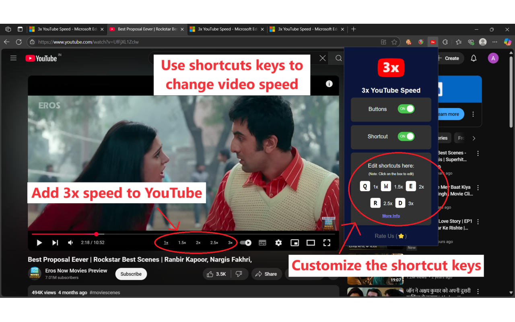Screen dimensions: 515x322
Task: Edit the D shortcut key box
Action: [400, 203]
